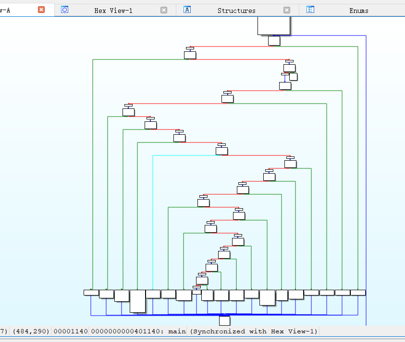Screen dimensions: 405x342
Task: Select the tallest block in the bottom row
Action: click(x=137, y=301)
